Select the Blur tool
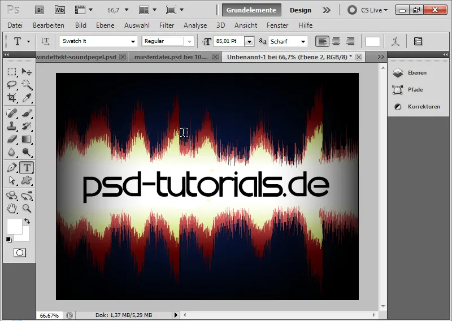 (x=12, y=152)
